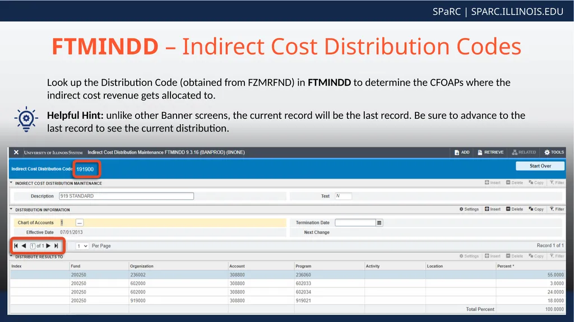Click Copy in the Distribution Information header
574x322 pixels.
click(x=536, y=209)
